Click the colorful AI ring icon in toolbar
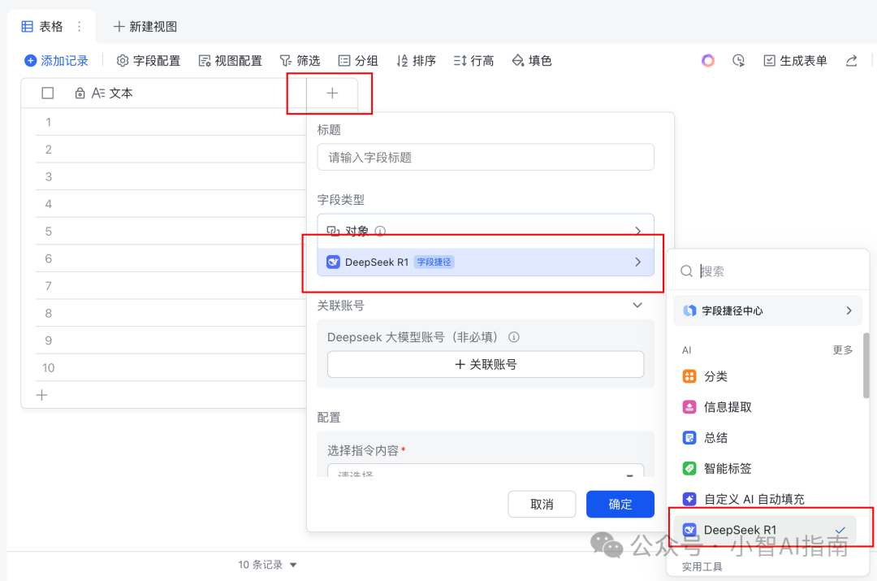 tap(708, 61)
